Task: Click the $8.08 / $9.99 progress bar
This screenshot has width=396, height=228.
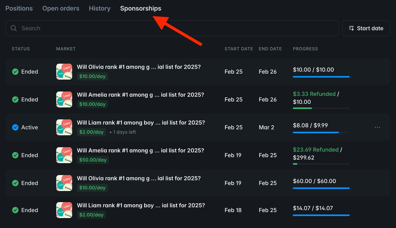Action: coord(321,133)
